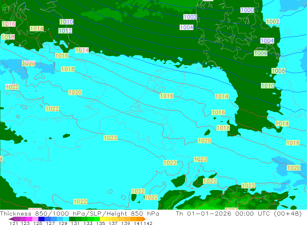Click the cyan swatch in the legend bar
Image resolution: width=307 pixels, height=225 pixels.
pos(66,219)
